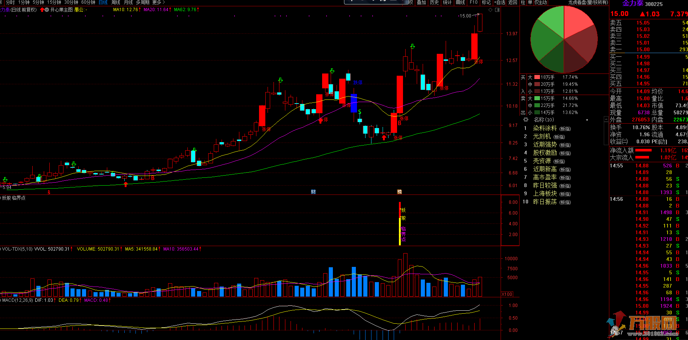Toggle the 单 display option
This screenshot has width=688, height=340.
(530, 2)
